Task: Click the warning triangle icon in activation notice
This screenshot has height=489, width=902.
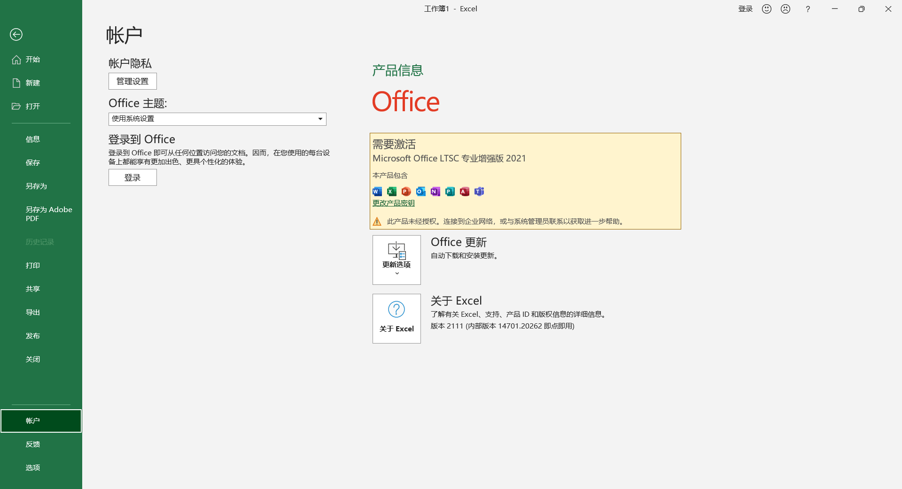Action: pyautogui.click(x=377, y=222)
